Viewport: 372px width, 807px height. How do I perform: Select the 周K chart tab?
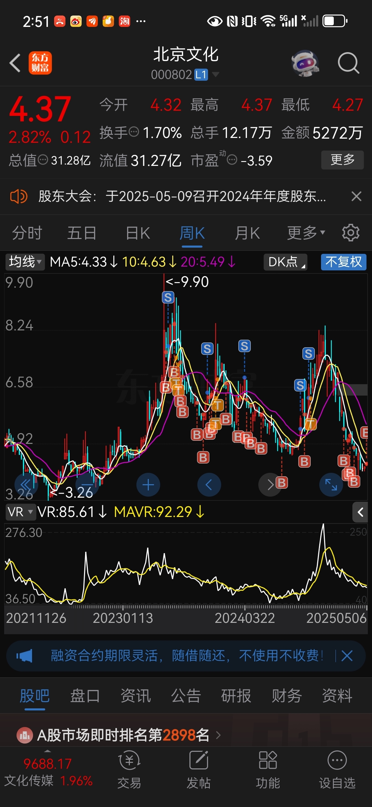click(x=192, y=233)
